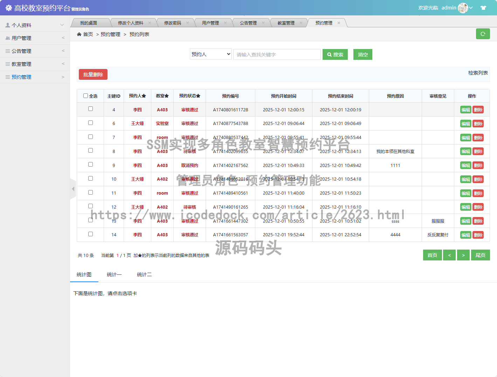Collapse sidebar using the left arrow handle
This screenshot has height=377, width=497.
73,189
